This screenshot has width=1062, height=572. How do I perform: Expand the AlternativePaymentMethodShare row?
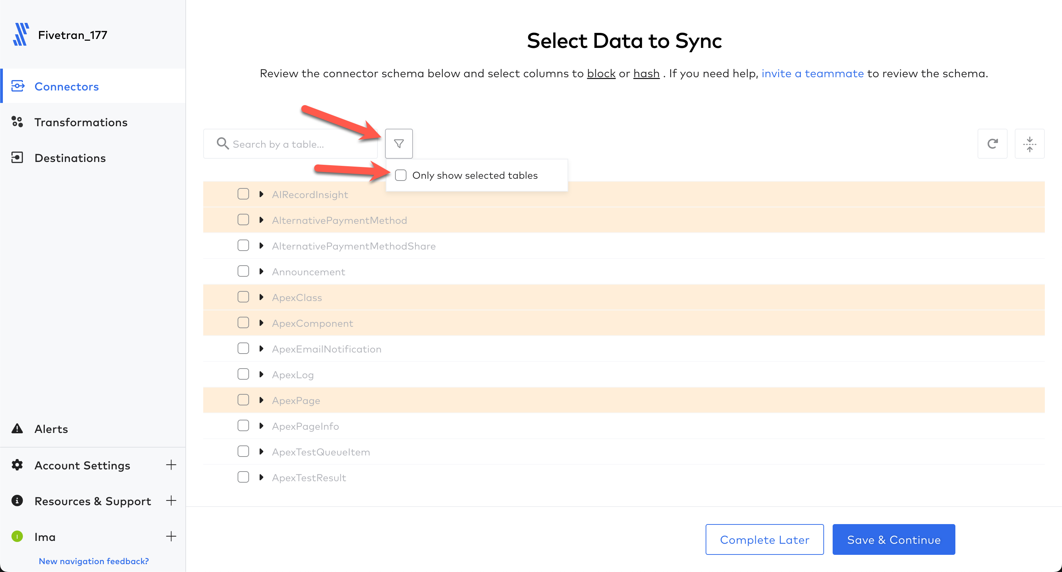tap(262, 246)
